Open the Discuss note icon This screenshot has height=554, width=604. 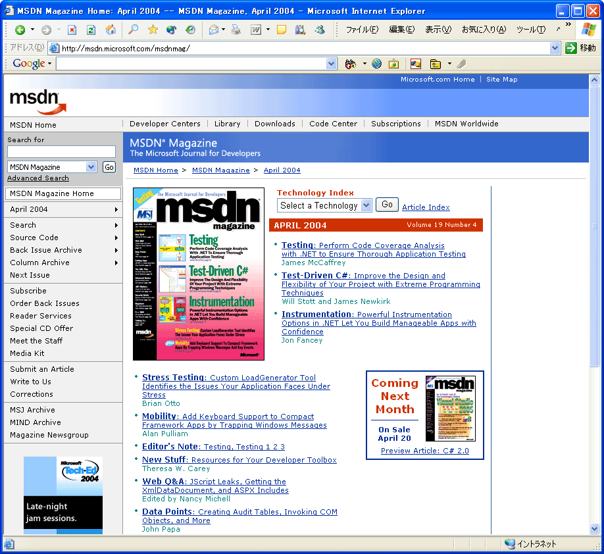tap(282, 30)
